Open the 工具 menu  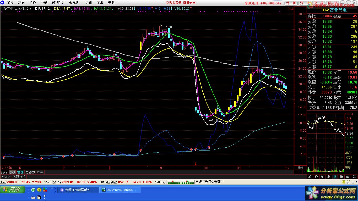[100, 3]
